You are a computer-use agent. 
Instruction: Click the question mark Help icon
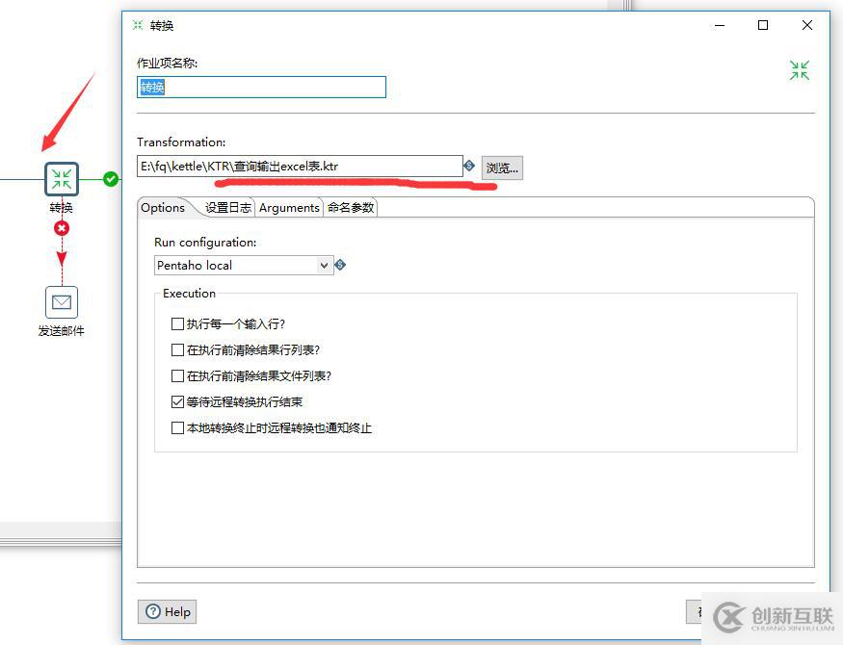click(x=154, y=611)
